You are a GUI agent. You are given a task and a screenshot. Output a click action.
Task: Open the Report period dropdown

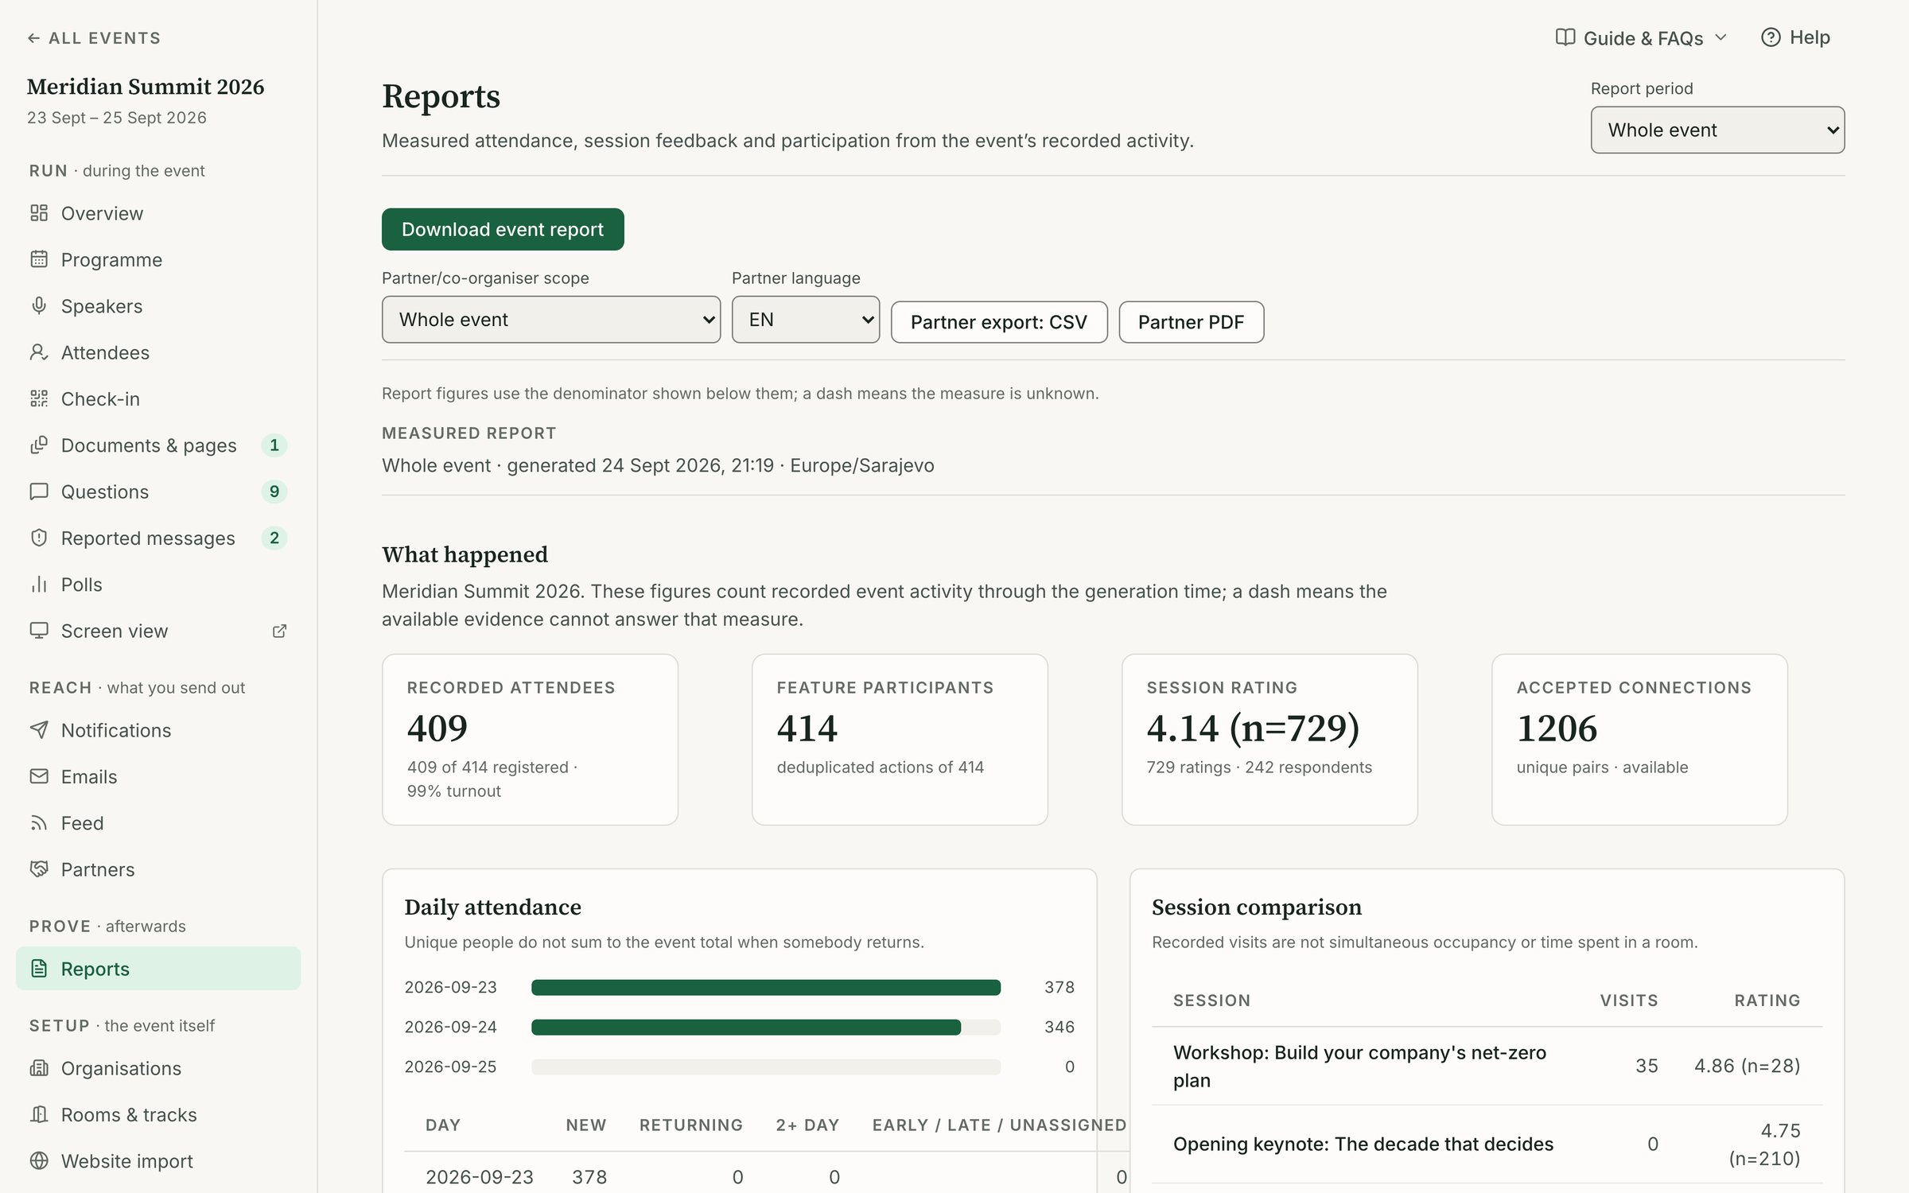pyautogui.click(x=1717, y=130)
